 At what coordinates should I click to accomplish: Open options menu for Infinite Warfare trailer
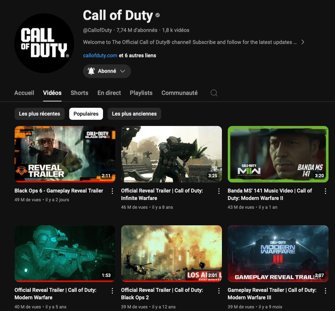point(219,191)
